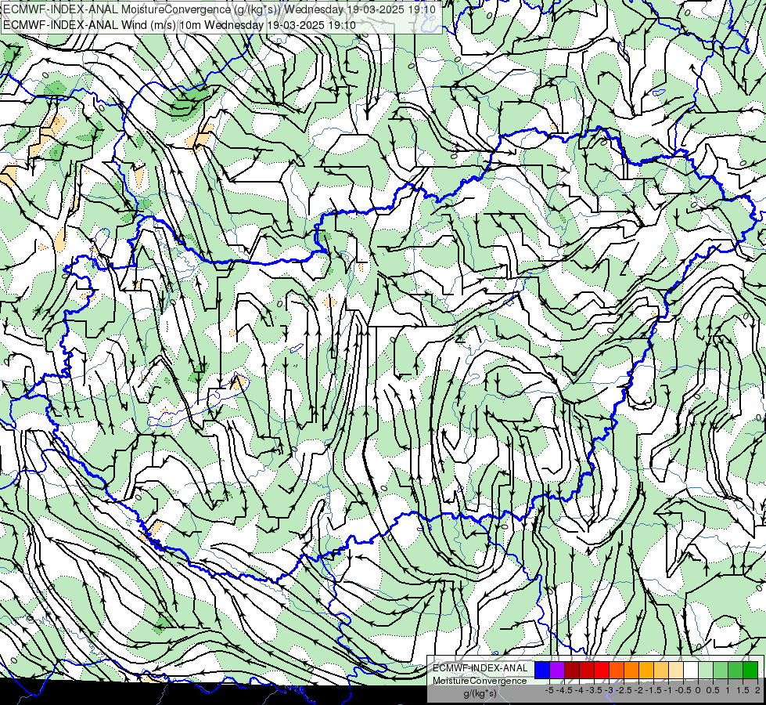Image resolution: width=766 pixels, height=705 pixels.
Task: Click the legend unit label 'g/(kg*s)'
Action: point(480,693)
